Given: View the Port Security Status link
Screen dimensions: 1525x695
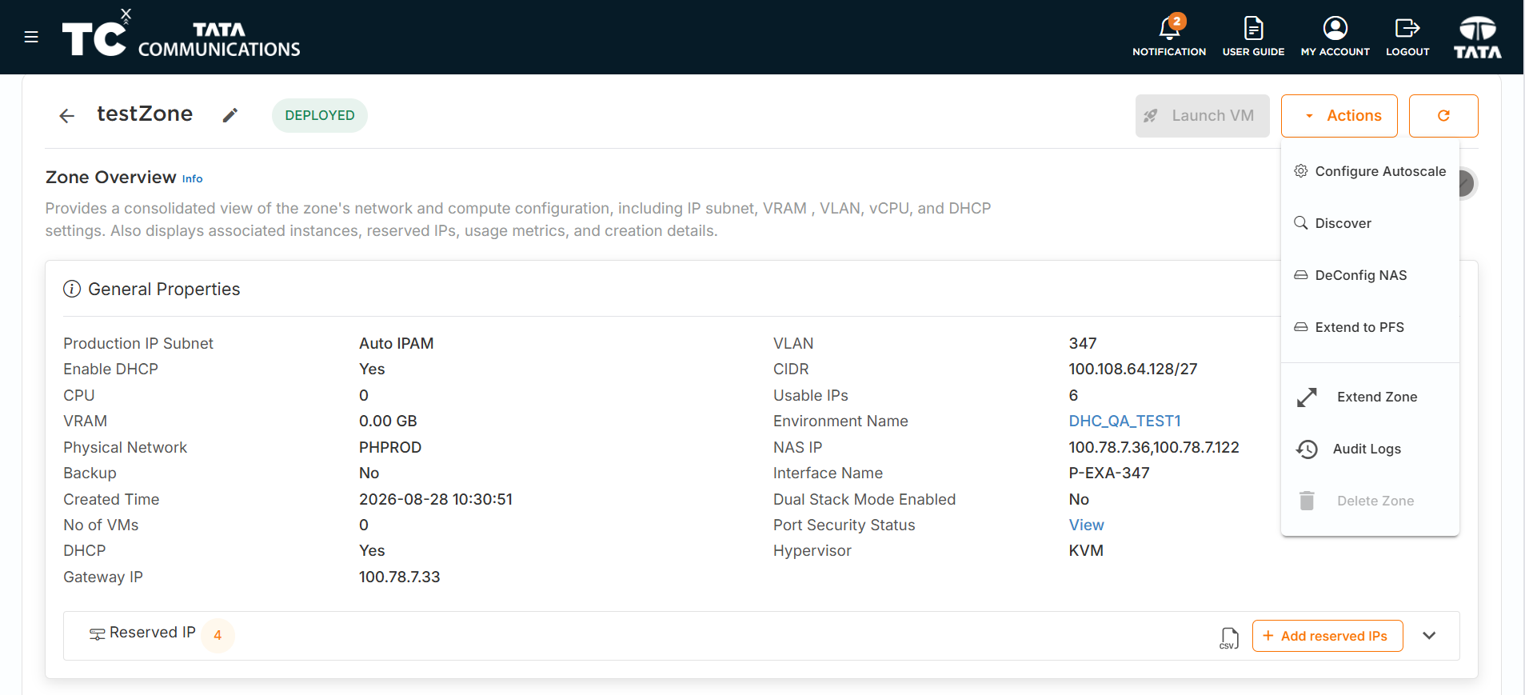Looking at the screenshot, I should pos(1087,525).
